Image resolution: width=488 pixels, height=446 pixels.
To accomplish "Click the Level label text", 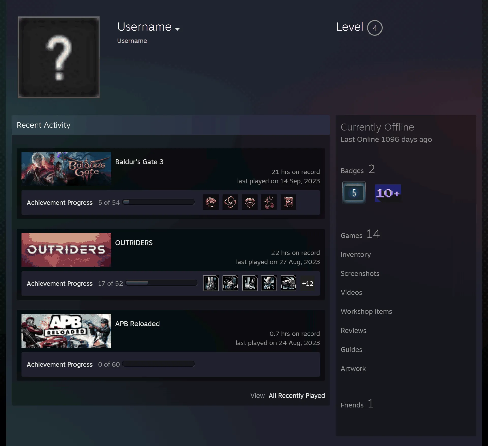I will (x=349, y=27).
